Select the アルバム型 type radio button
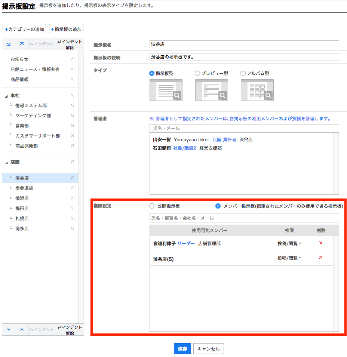The width and height of the screenshot is (347, 357). click(243, 74)
